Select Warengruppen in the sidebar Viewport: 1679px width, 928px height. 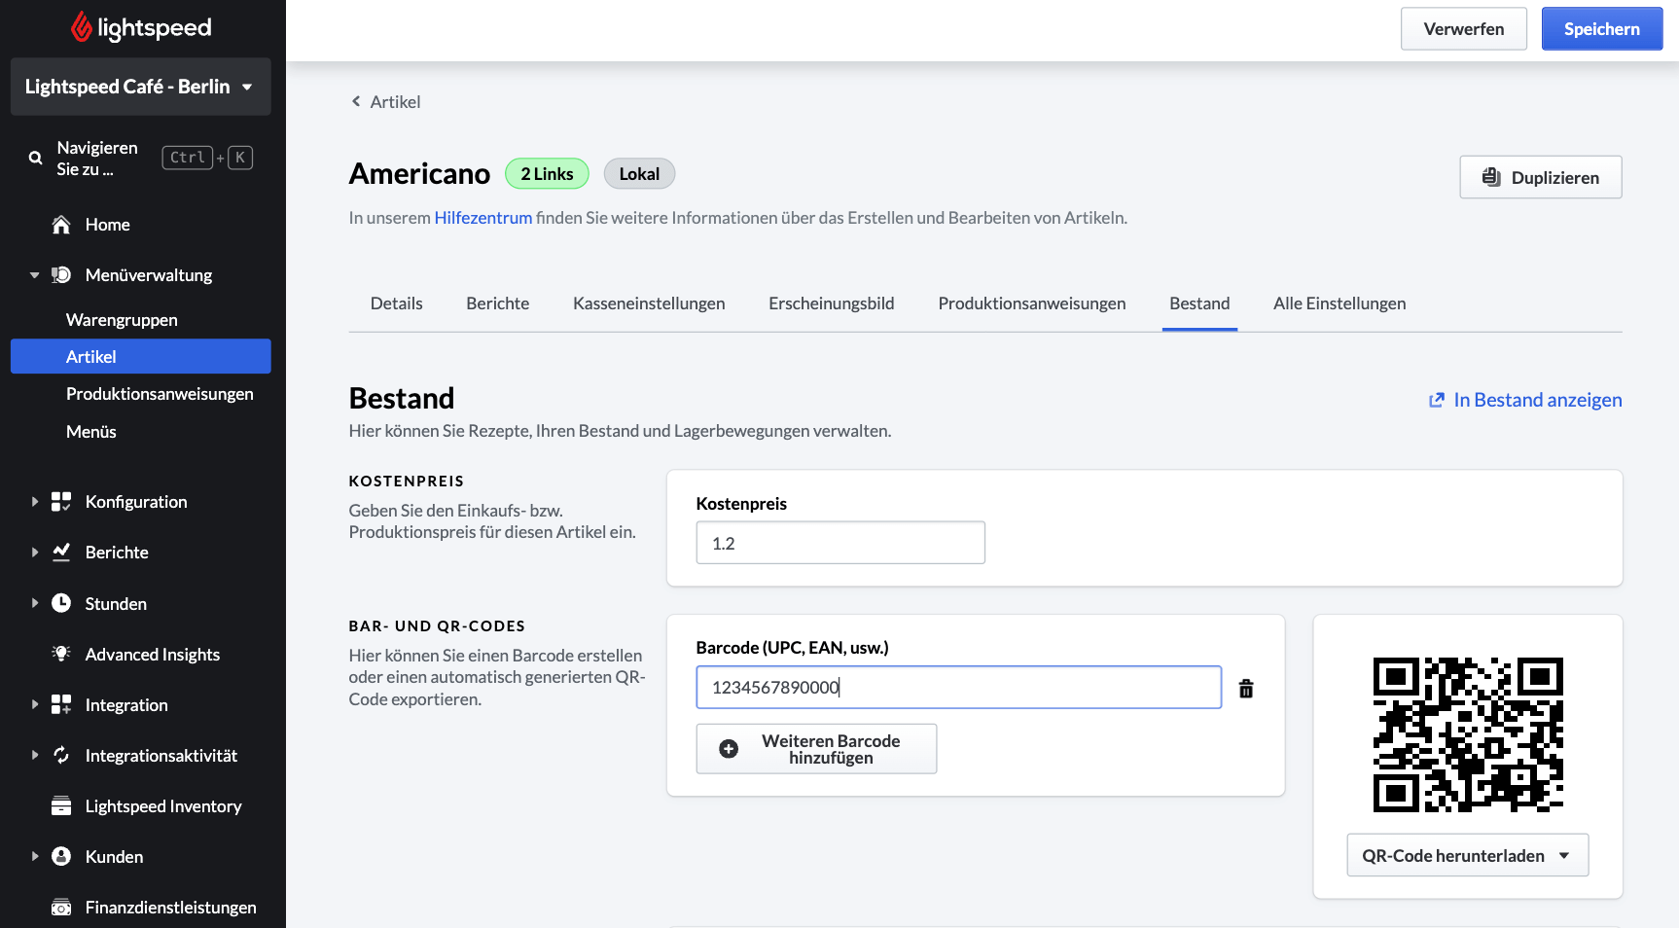tap(122, 320)
